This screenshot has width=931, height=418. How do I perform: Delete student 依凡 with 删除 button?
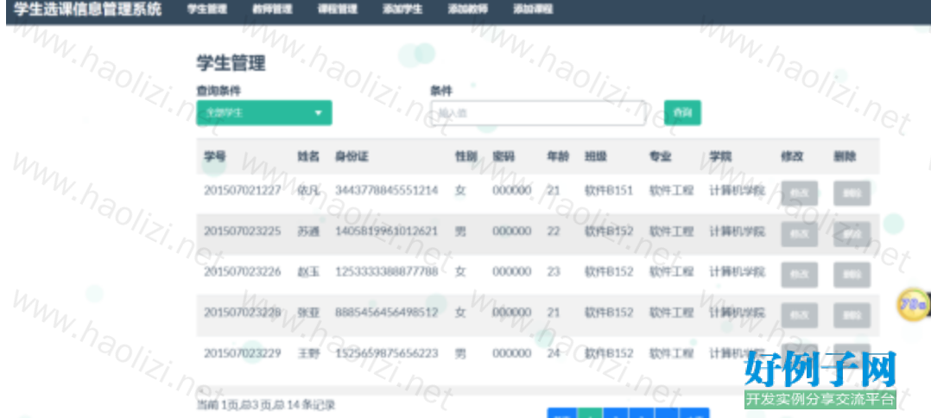852,193
